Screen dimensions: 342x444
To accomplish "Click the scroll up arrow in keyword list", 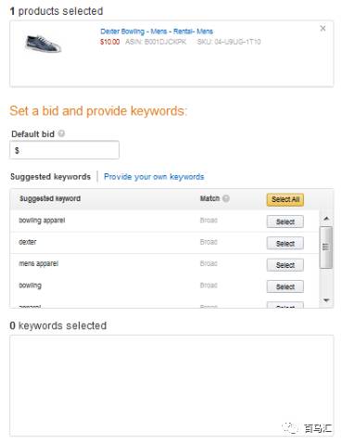I will 326,219.
